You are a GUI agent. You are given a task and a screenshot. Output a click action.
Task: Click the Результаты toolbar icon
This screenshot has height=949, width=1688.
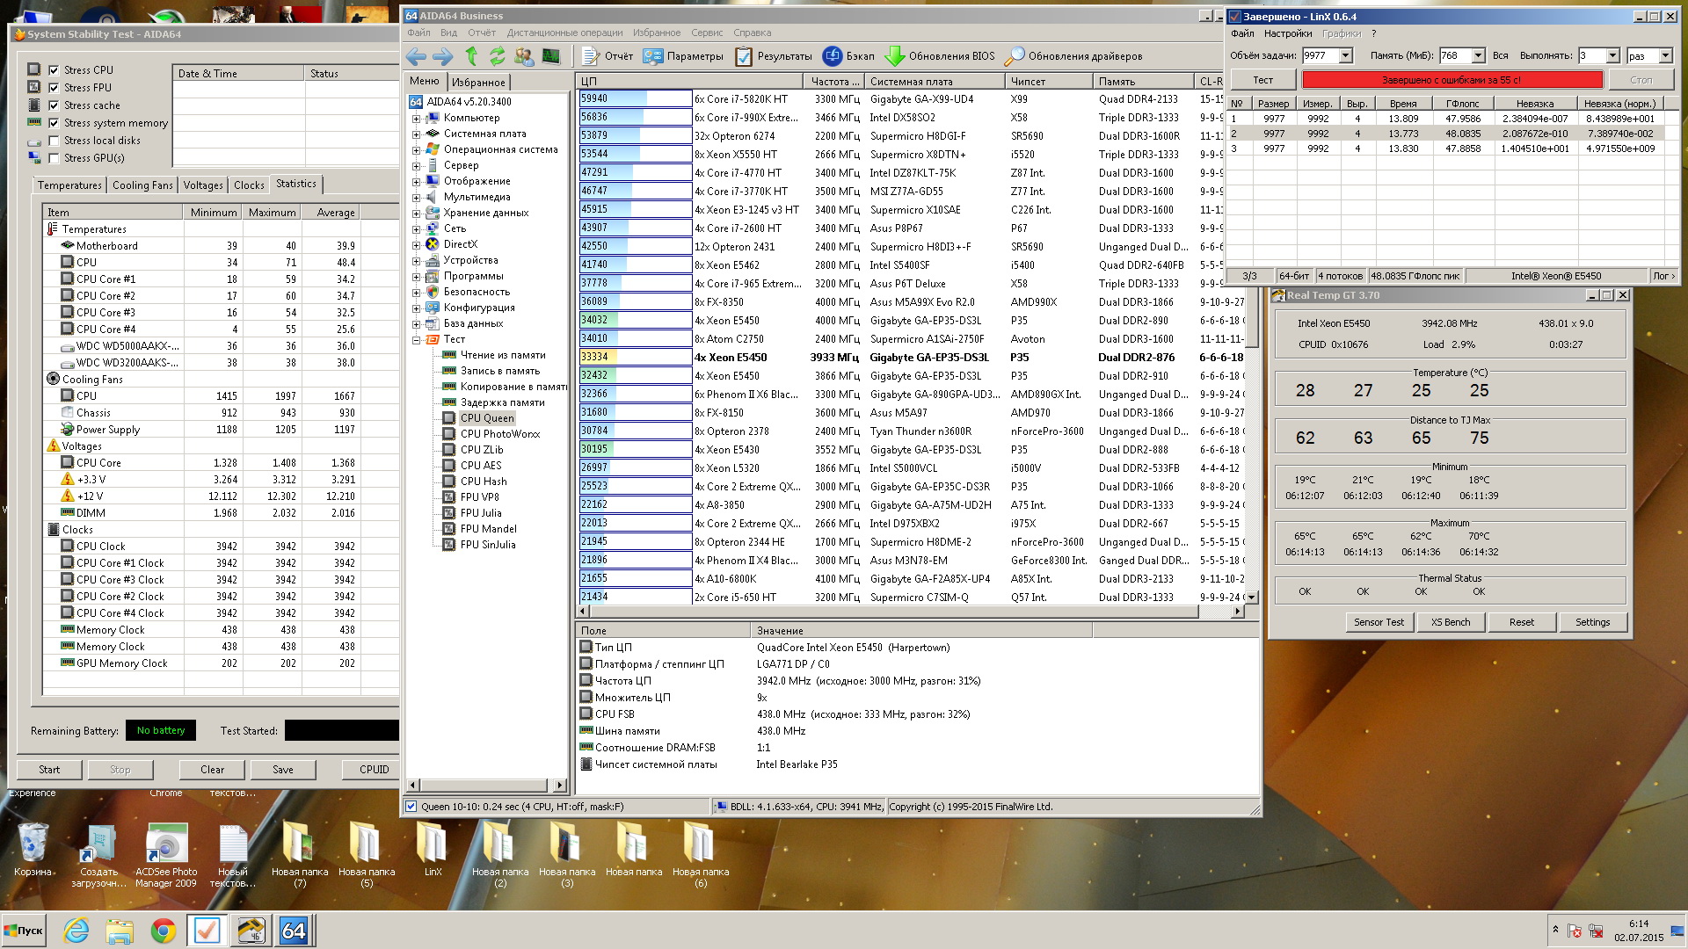click(744, 56)
